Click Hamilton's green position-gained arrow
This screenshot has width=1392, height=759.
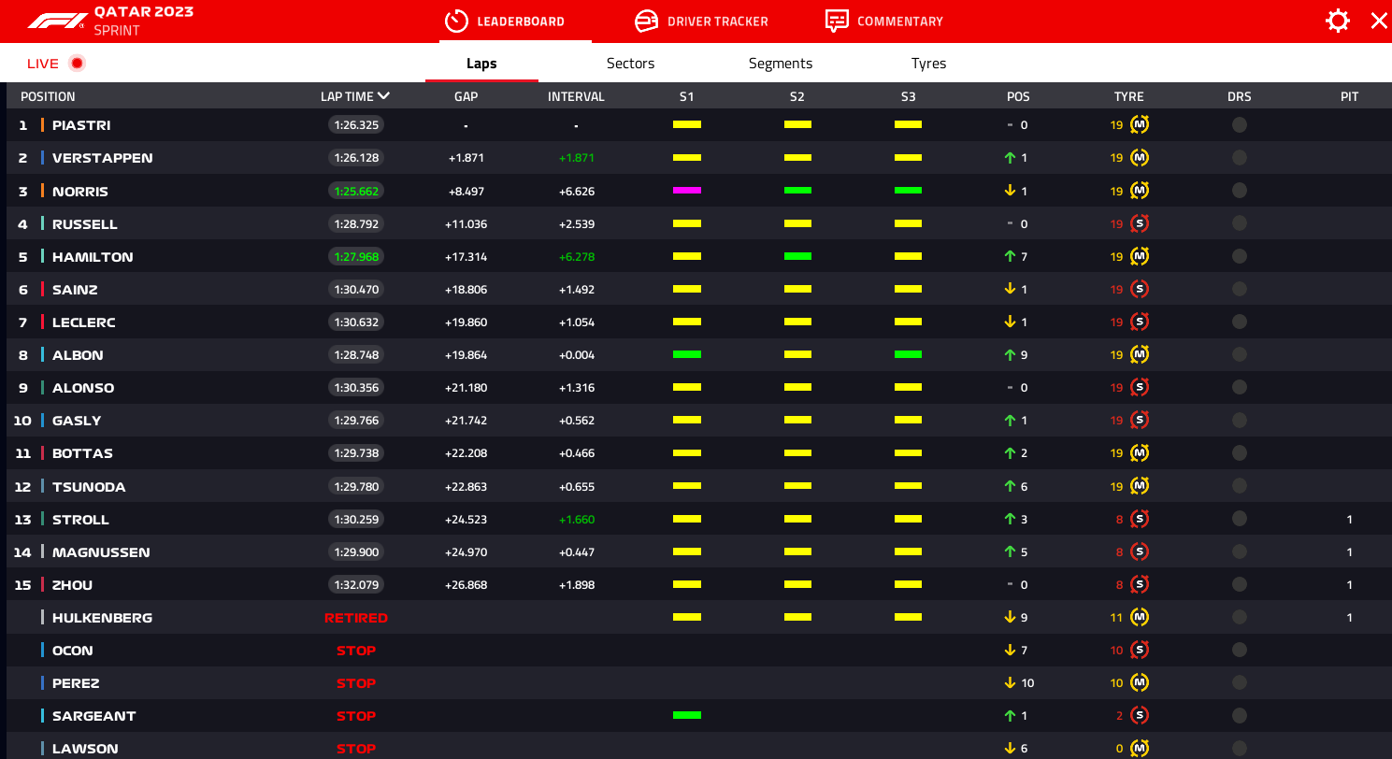tap(1010, 256)
